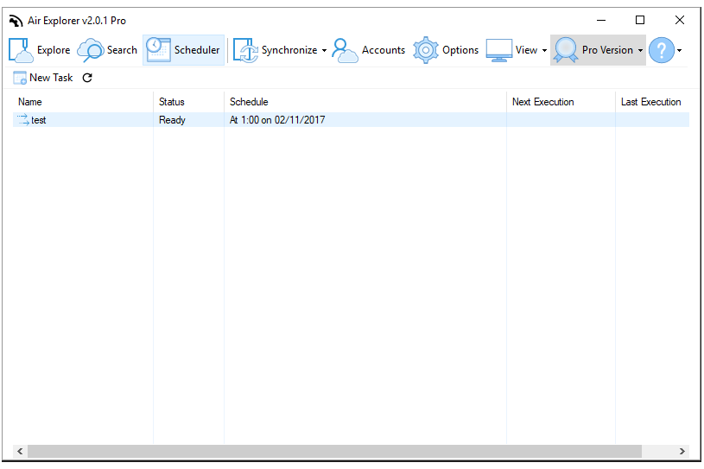
Task: Click the Scheduler toolbar label
Action: [x=197, y=50]
